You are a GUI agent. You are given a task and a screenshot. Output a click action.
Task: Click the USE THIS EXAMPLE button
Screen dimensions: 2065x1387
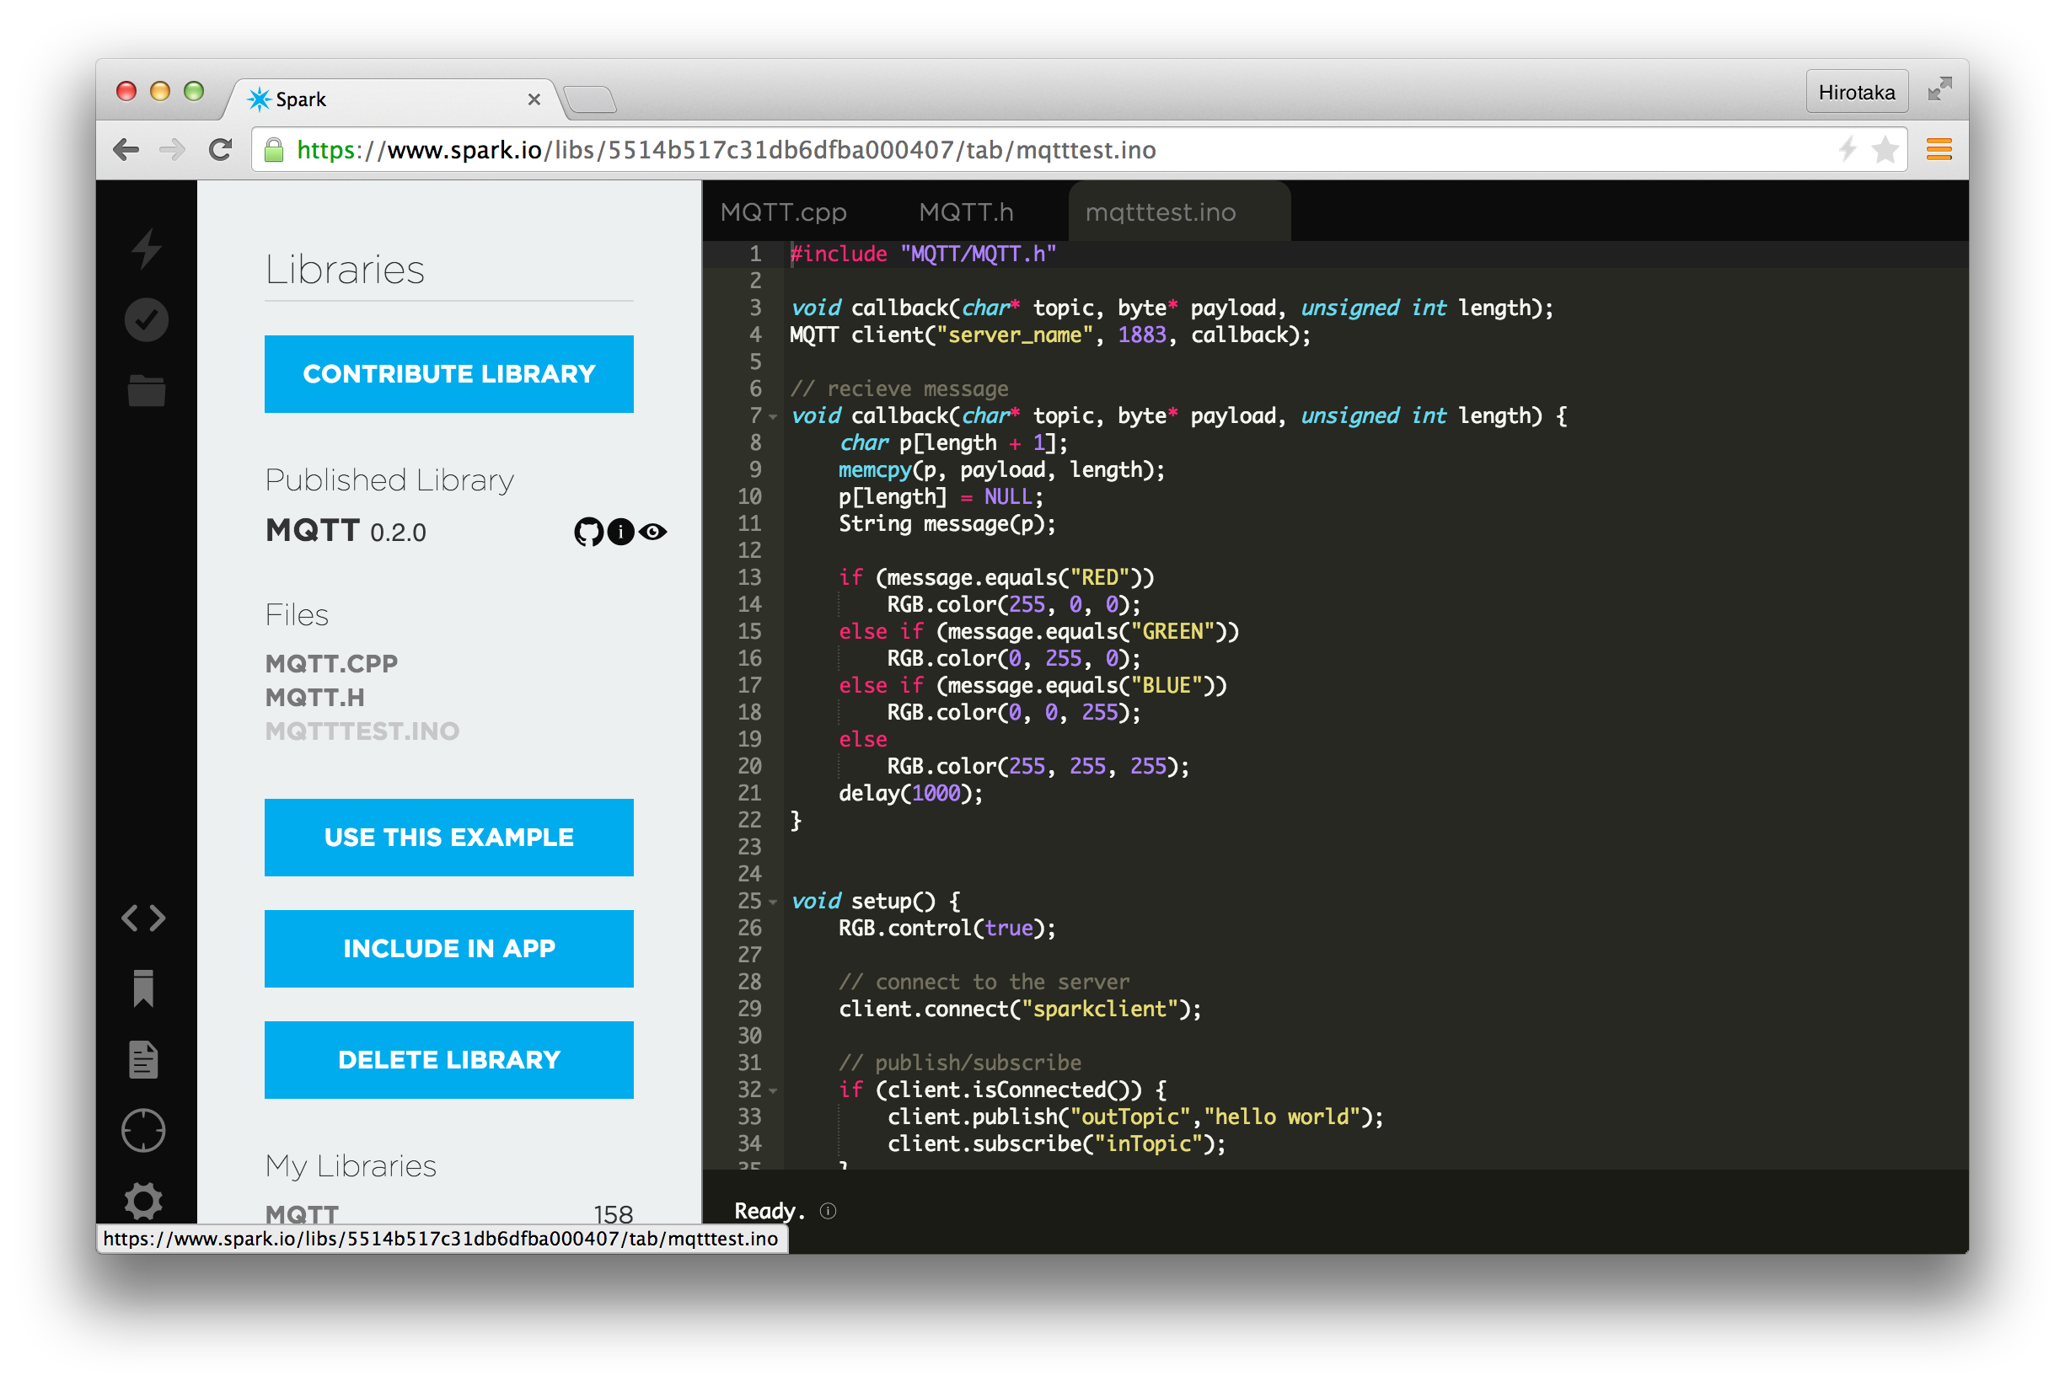pyautogui.click(x=448, y=838)
